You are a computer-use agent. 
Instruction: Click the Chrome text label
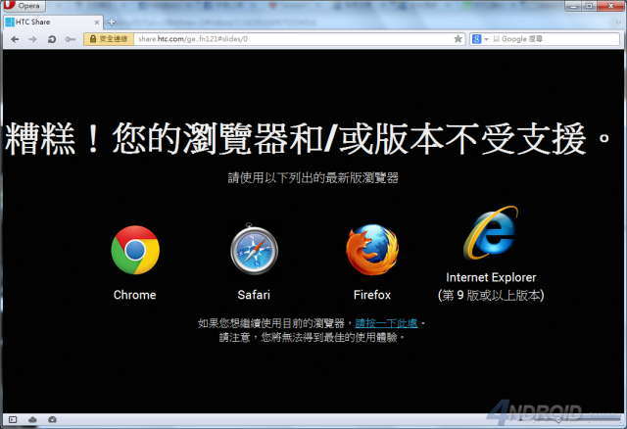[135, 295]
